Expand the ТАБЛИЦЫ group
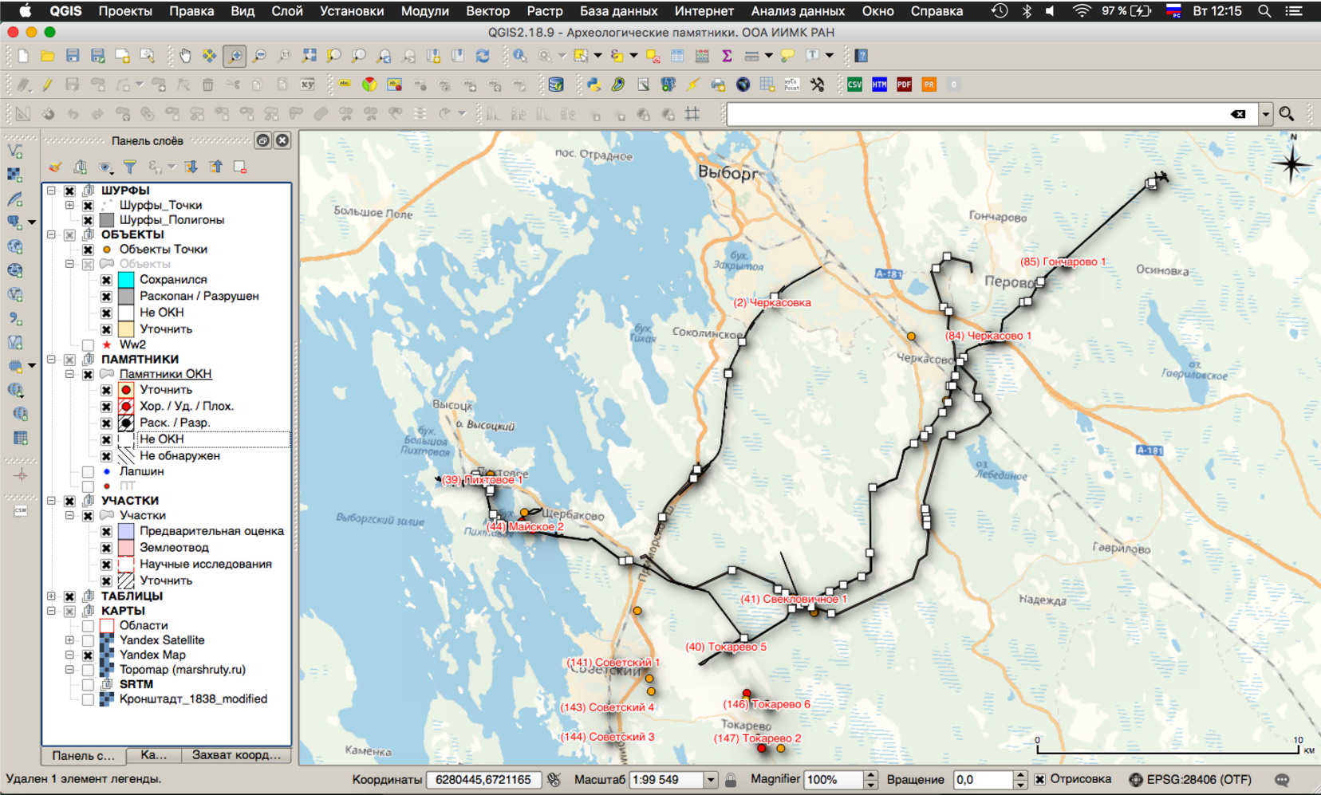Viewport: 1321px width, 795px height. [x=52, y=596]
